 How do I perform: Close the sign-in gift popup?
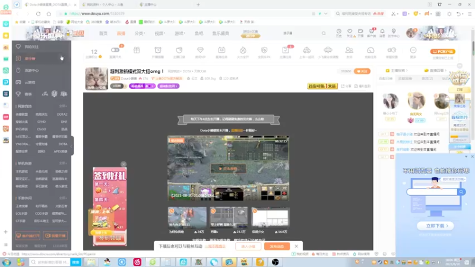tap(123, 164)
